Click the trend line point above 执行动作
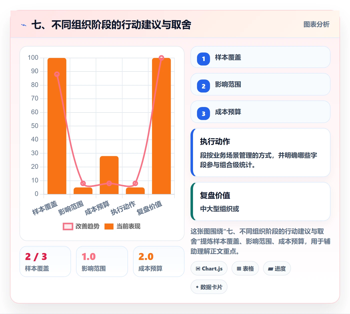Viewport: 350px width, 314px height. coord(135,183)
